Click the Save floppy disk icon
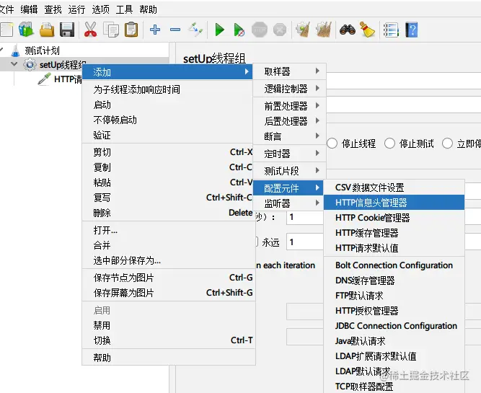Screen dimensions: 481x393 [67, 30]
